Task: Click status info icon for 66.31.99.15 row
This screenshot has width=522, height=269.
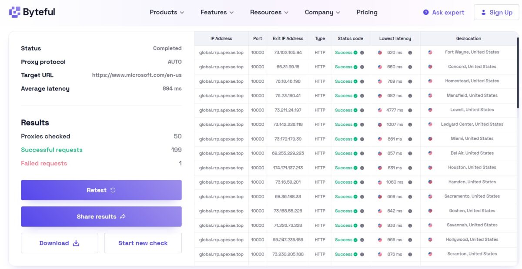Action: [362, 67]
